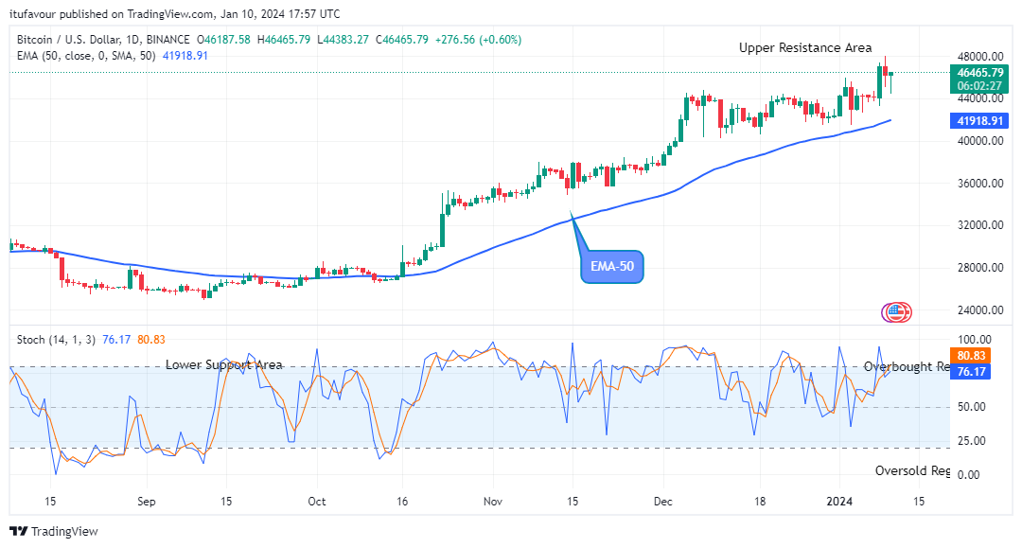Click the legend Stoch value 76.17

[116, 340]
